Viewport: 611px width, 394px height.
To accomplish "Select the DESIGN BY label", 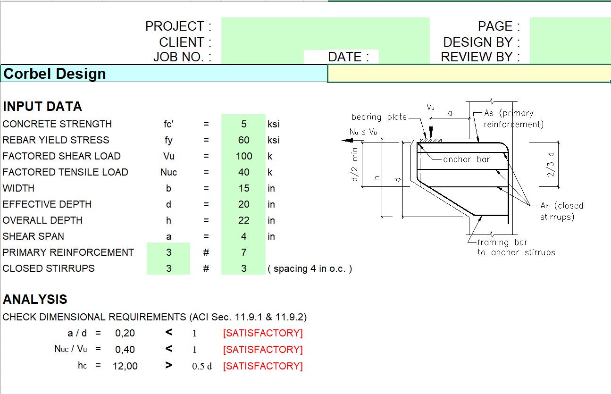I will [x=481, y=42].
